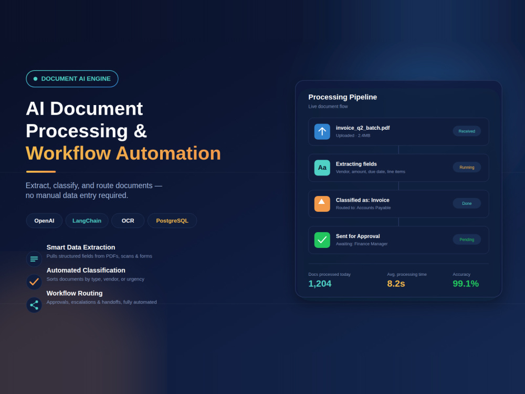
Task: Click the Workflow Automation orange headline
Action: (123, 153)
